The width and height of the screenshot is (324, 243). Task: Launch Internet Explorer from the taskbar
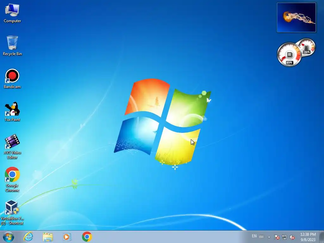28,237
